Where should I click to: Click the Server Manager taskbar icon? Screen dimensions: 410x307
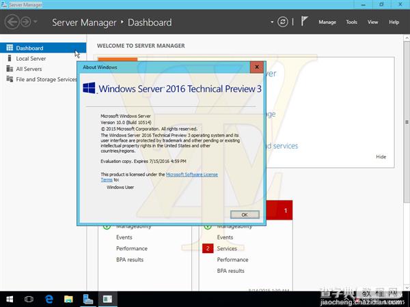click(x=88, y=299)
